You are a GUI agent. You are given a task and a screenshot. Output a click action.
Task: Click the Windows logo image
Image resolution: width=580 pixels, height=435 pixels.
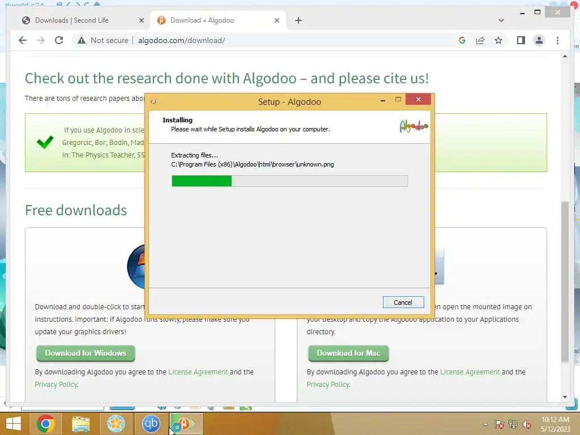(x=136, y=266)
